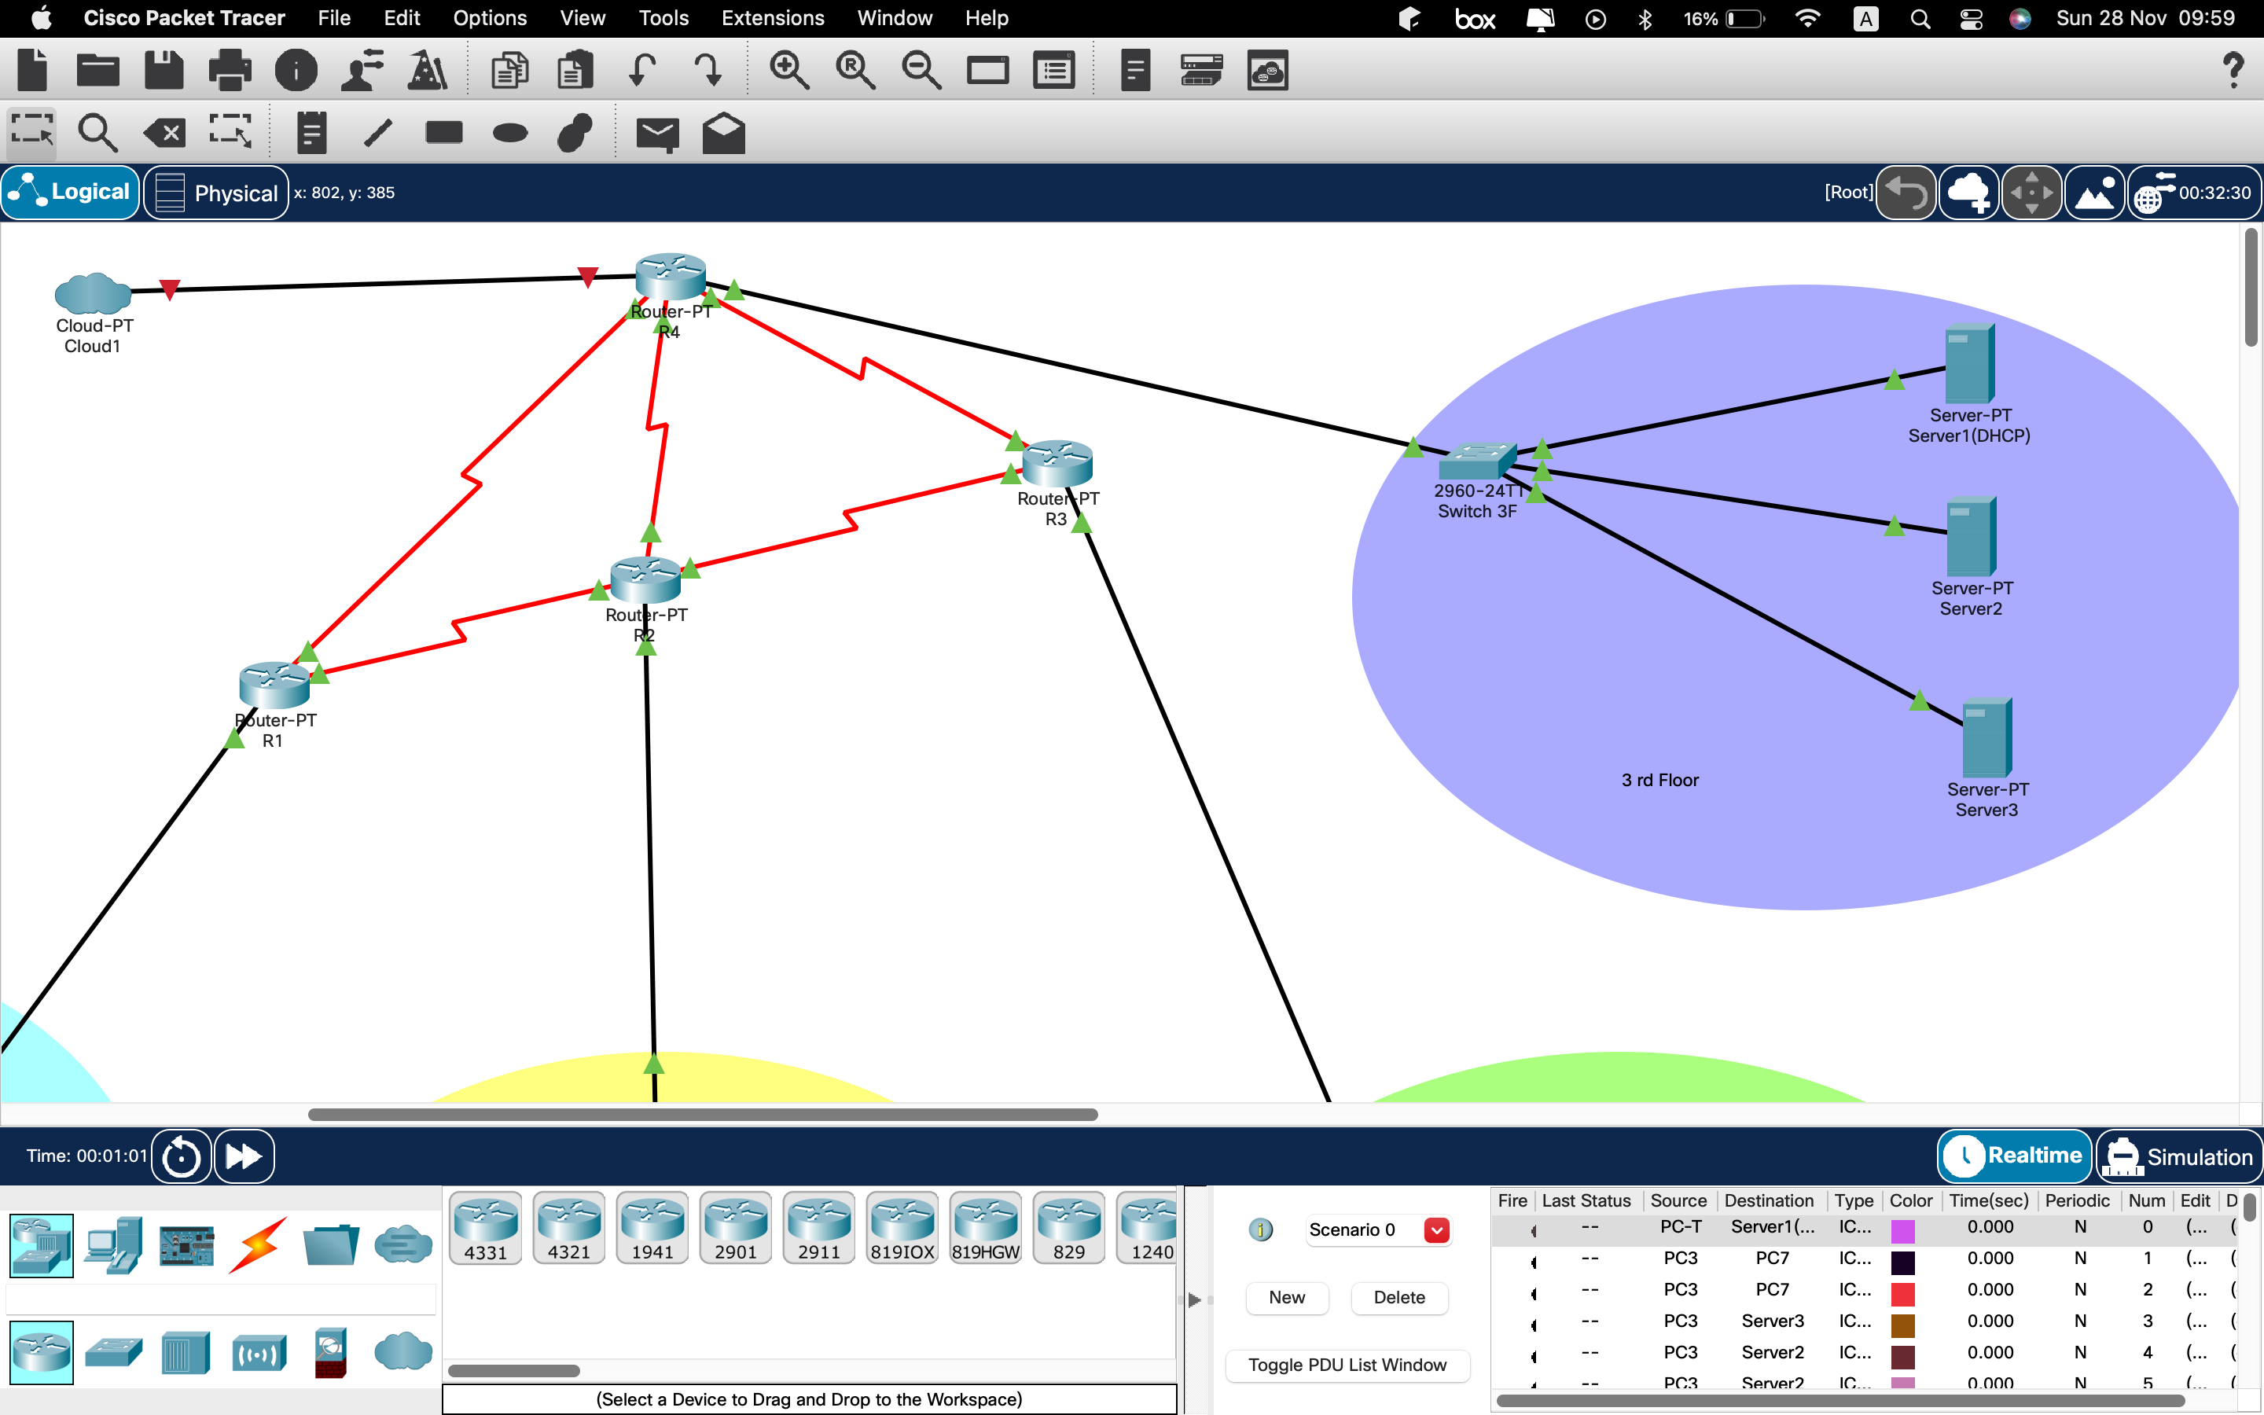This screenshot has width=2264, height=1415.
Task: Switch to Simulation mode
Action: click(x=2178, y=1156)
